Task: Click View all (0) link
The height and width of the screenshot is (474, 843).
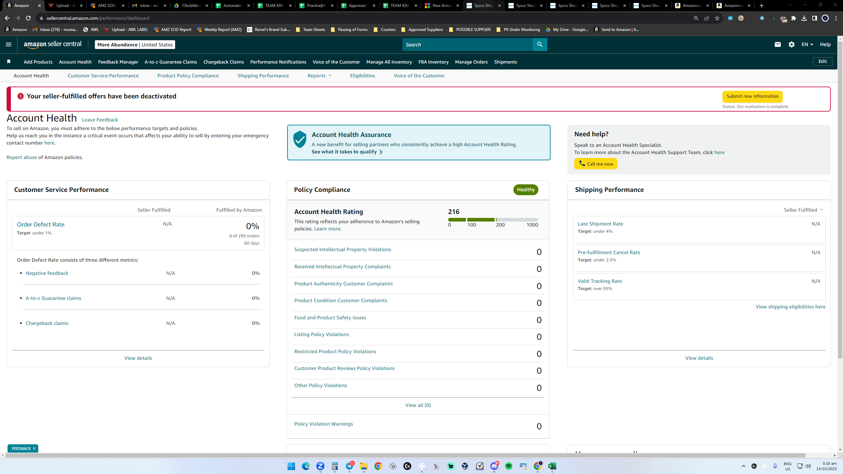Action: [x=418, y=405]
